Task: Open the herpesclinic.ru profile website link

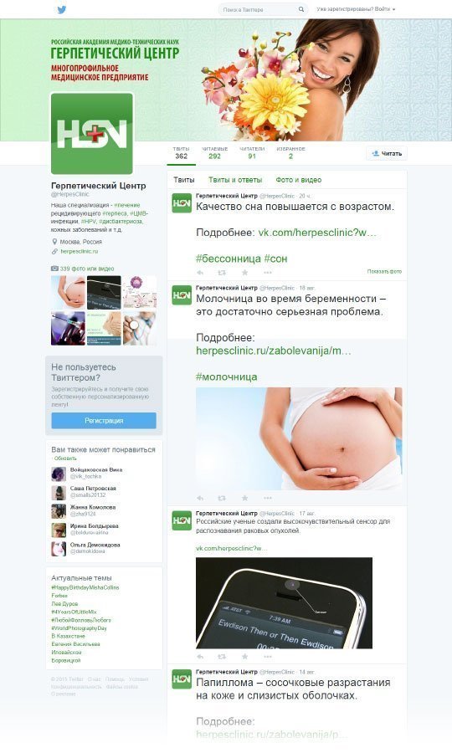Action: coord(79,251)
